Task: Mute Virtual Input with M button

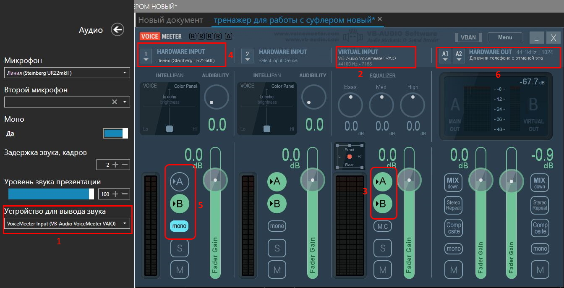Action: pos(383,270)
